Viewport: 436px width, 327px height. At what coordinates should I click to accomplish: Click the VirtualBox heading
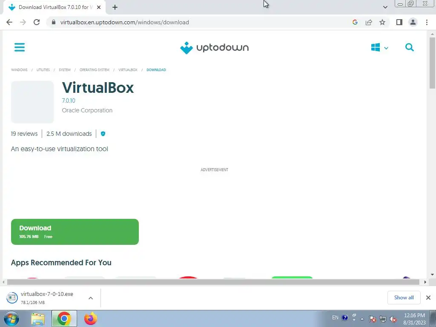(x=98, y=88)
